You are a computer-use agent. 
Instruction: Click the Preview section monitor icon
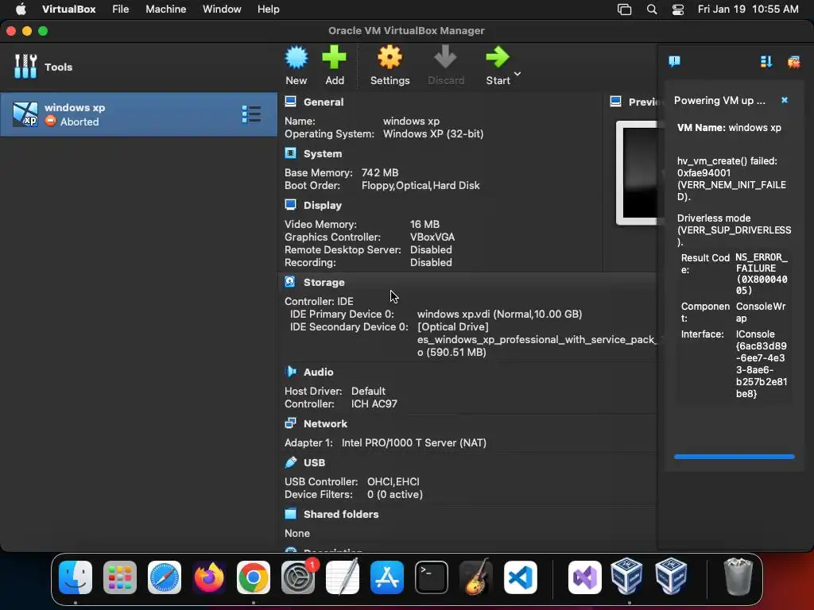click(x=616, y=101)
